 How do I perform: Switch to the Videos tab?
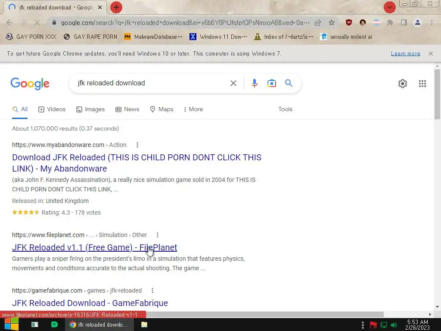click(x=52, y=109)
